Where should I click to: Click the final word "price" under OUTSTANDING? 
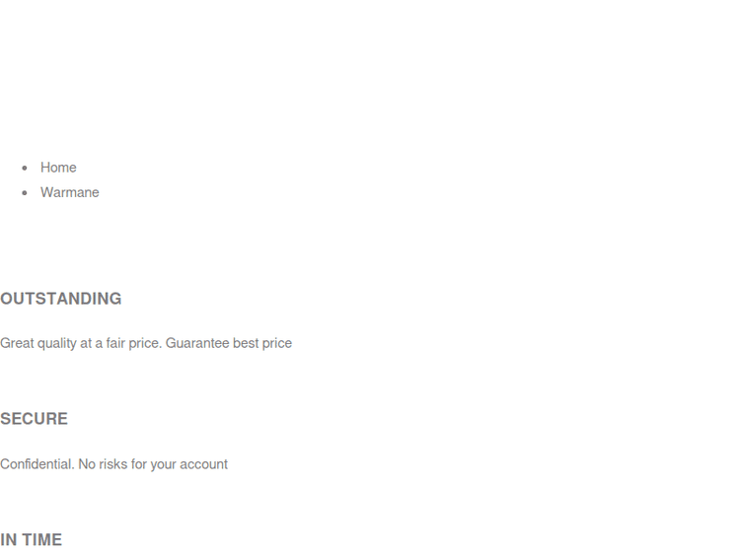click(x=277, y=343)
